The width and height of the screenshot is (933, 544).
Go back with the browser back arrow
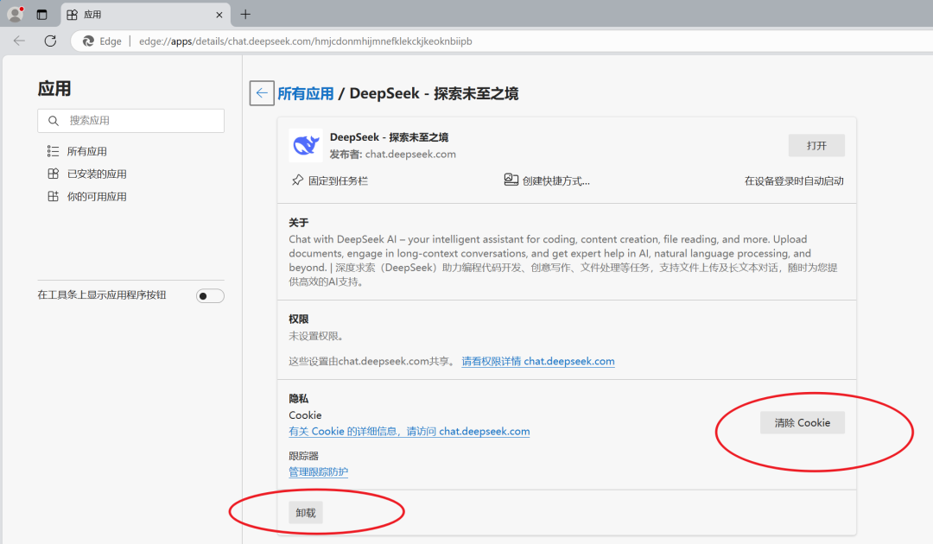[20, 41]
